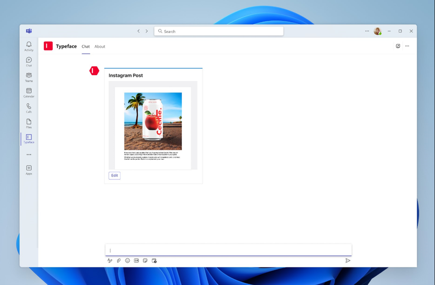Switch to the About tab
Viewport: 435px width, 285px height.
click(x=100, y=47)
